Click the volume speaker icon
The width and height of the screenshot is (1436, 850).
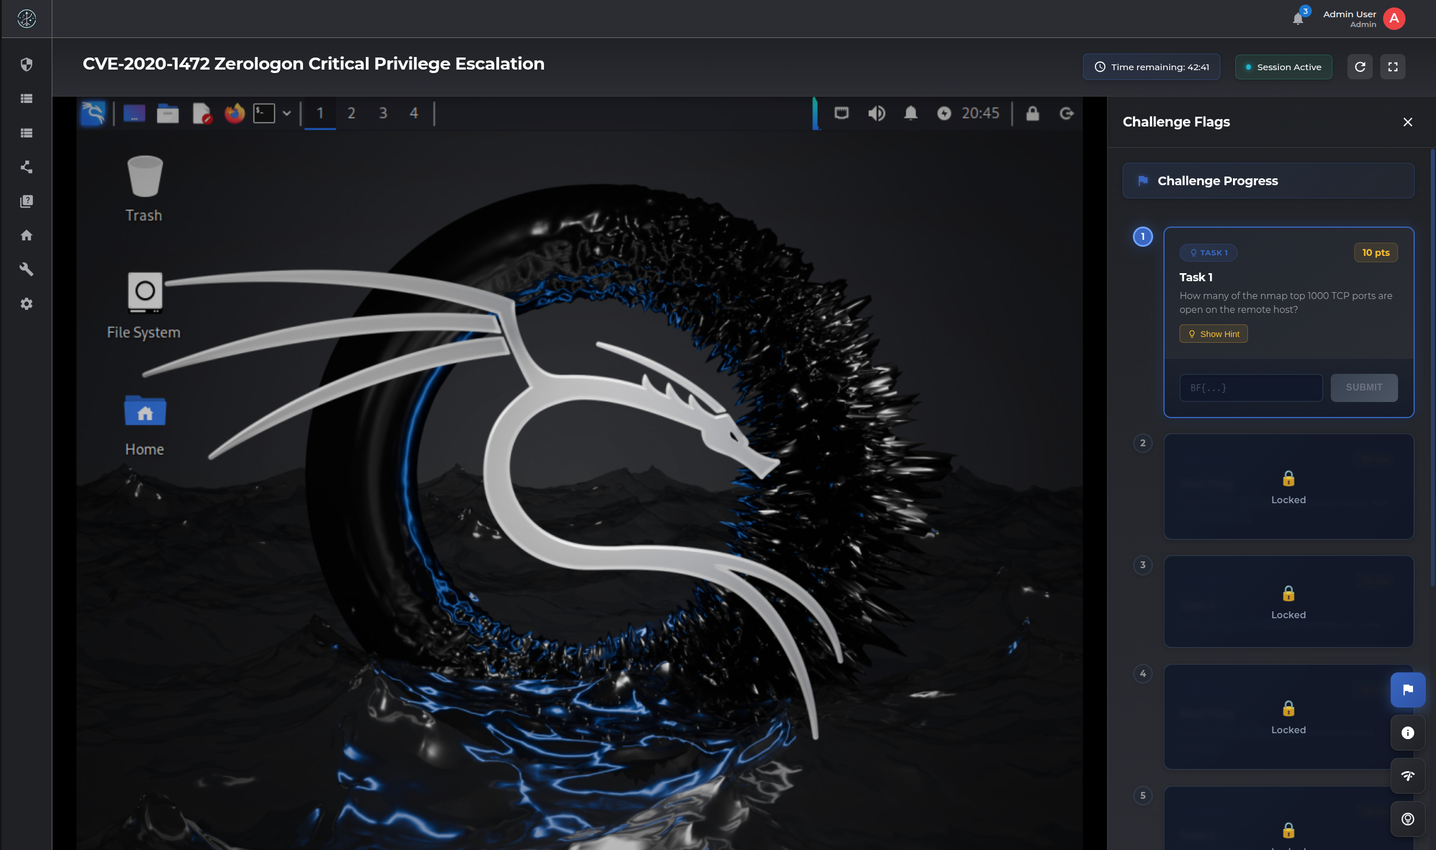tap(876, 113)
